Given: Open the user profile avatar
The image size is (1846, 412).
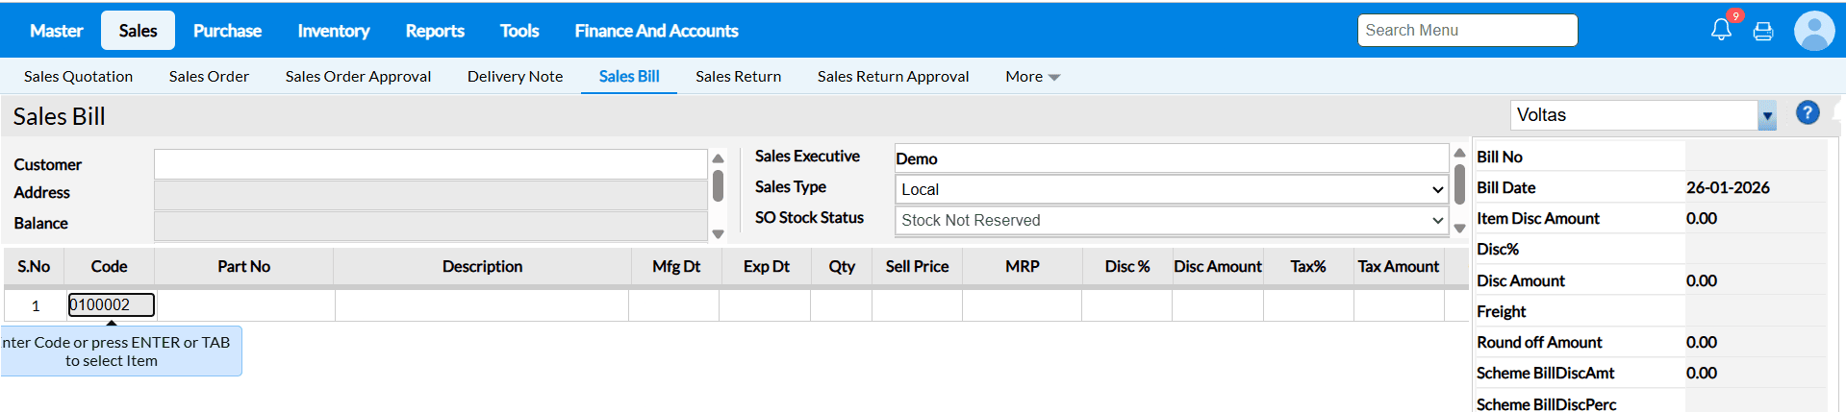Looking at the screenshot, I should click(x=1813, y=31).
